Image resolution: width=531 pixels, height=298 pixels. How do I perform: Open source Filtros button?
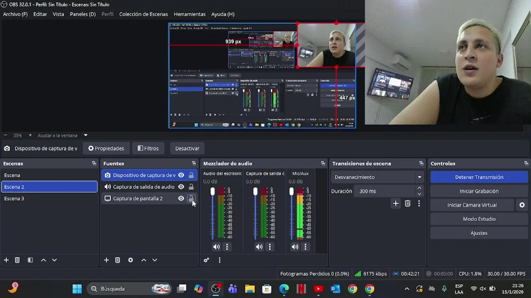(x=148, y=148)
